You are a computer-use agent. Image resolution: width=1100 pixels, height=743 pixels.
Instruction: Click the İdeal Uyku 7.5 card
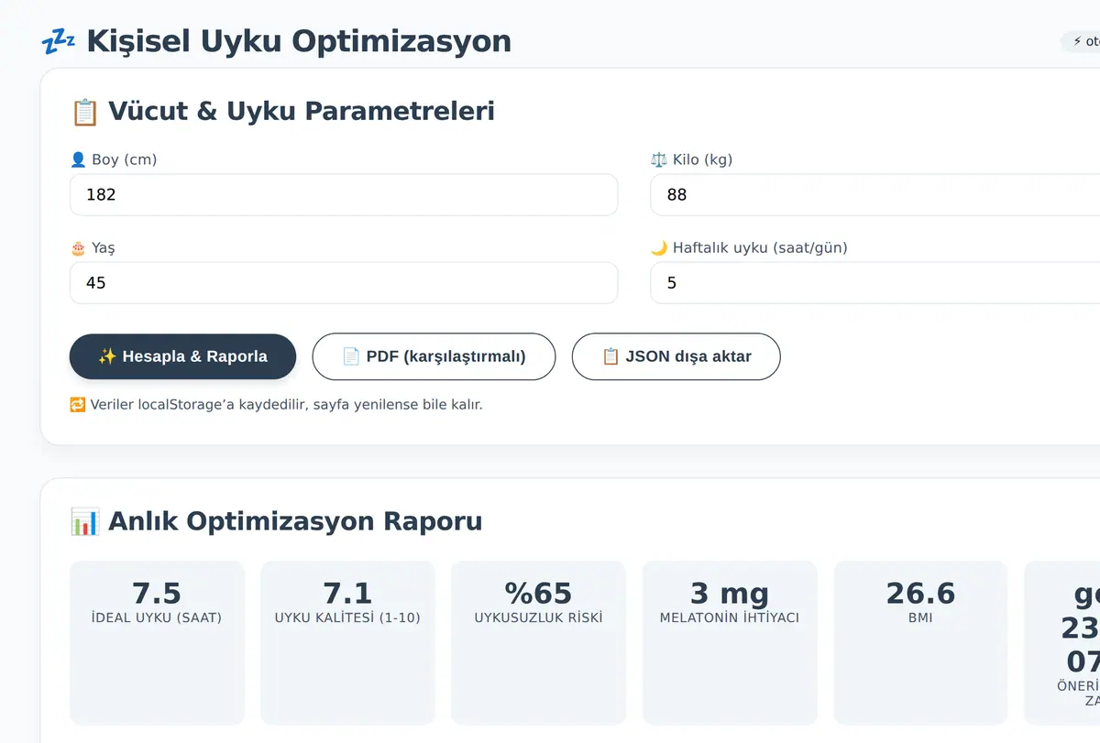click(157, 642)
